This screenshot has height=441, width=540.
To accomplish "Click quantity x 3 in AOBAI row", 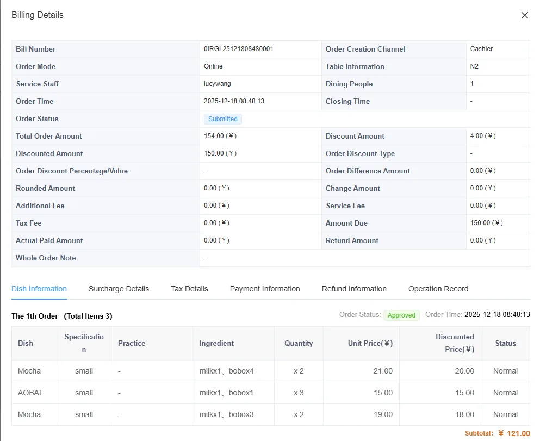I will [x=299, y=393].
